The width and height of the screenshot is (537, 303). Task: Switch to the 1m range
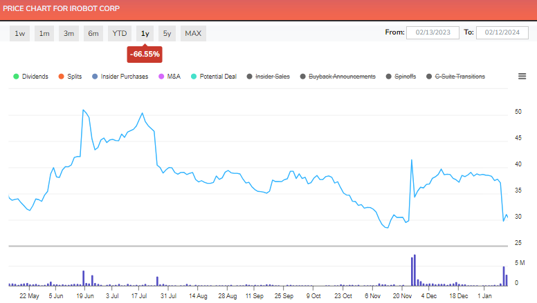click(44, 33)
